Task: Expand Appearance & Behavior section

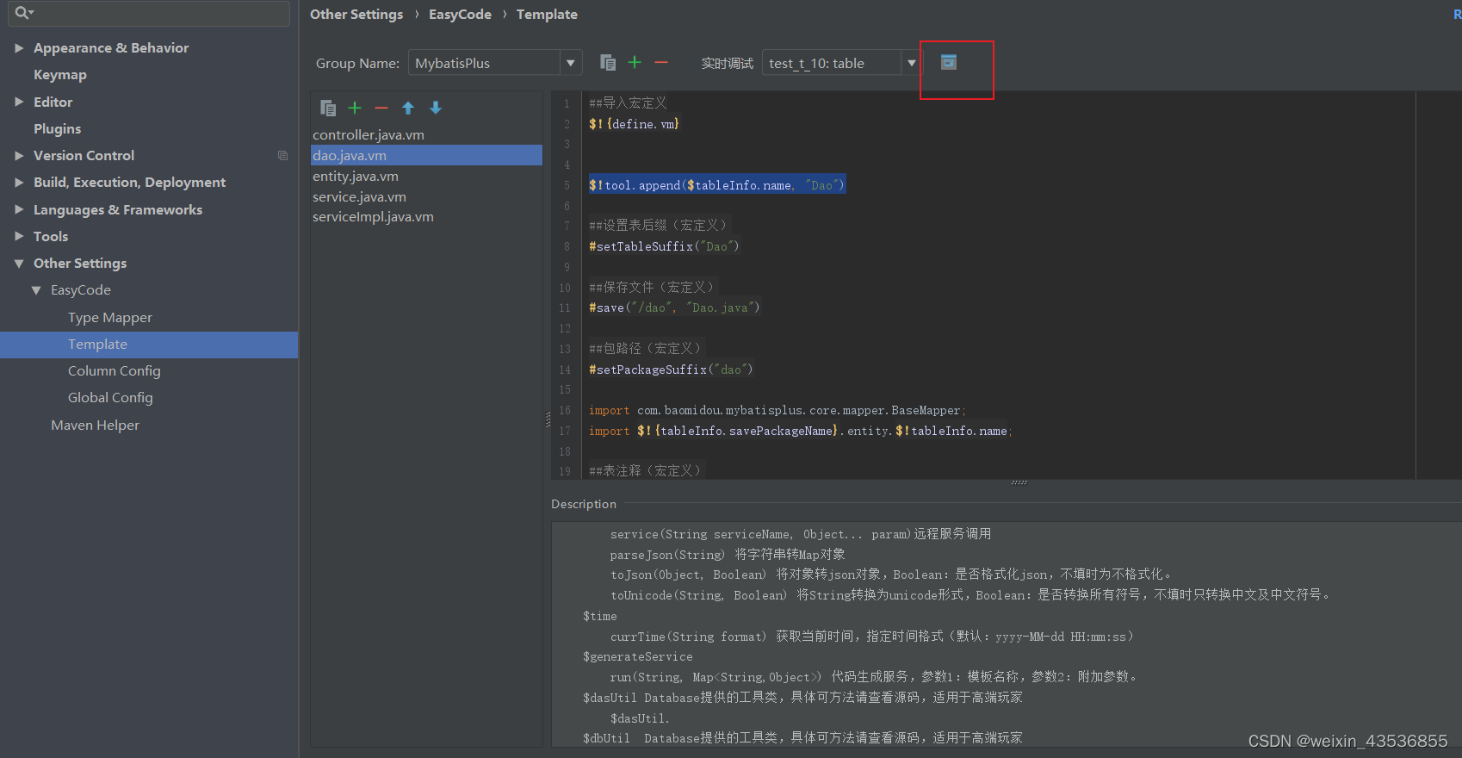Action: [x=19, y=48]
